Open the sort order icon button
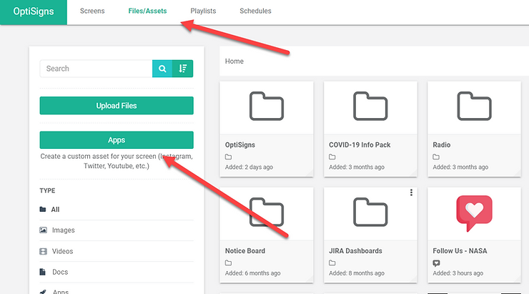This screenshot has width=529, height=294. (x=182, y=69)
